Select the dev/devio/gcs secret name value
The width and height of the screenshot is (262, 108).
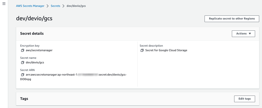click(x=35, y=63)
